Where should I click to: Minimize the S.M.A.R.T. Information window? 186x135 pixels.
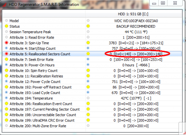[154, 3]
